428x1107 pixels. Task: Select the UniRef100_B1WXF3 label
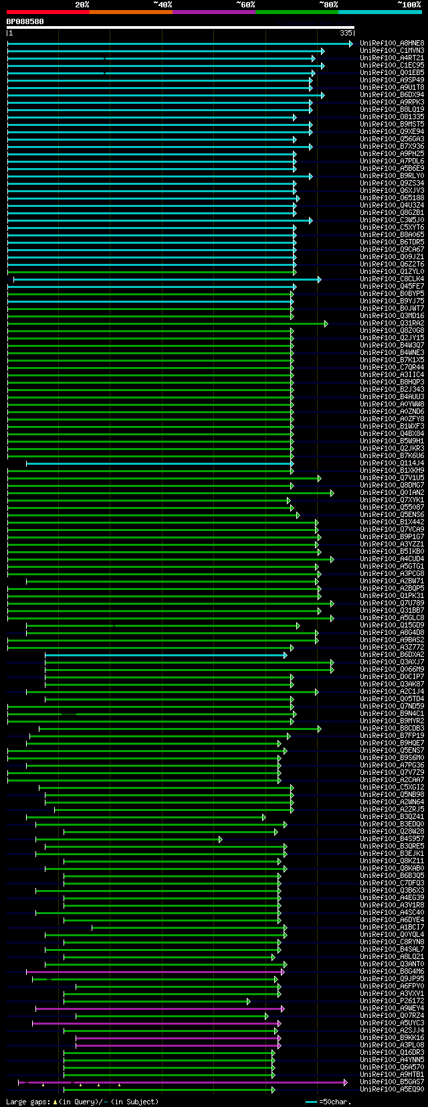pos(392,426)
